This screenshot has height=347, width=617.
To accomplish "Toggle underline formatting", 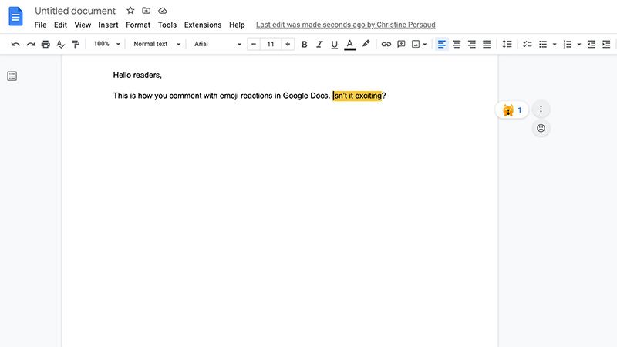I will pos(334,44).
